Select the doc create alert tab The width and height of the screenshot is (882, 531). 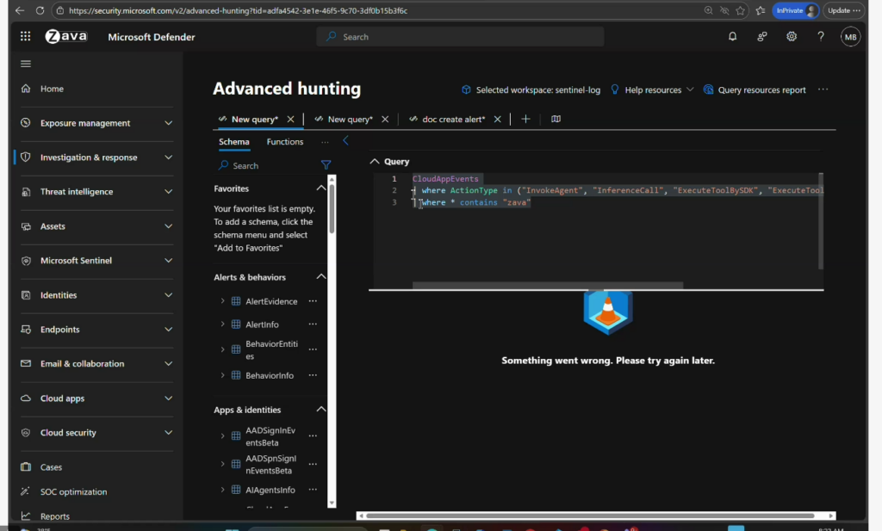452,120
